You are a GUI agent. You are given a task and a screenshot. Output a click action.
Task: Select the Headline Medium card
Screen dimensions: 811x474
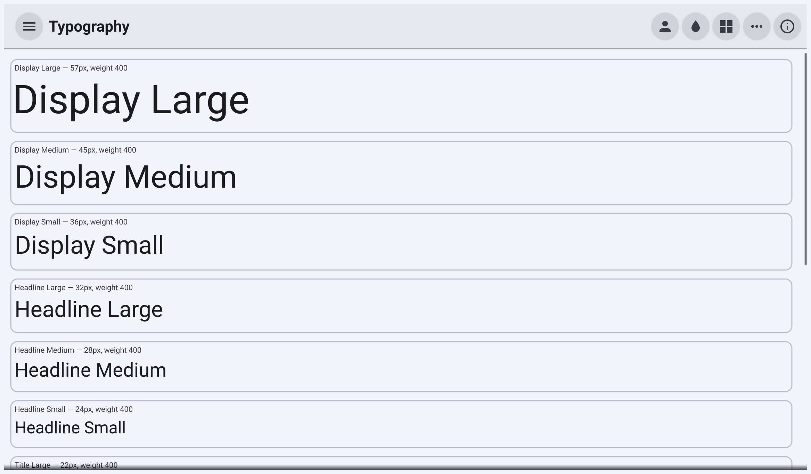401,367
